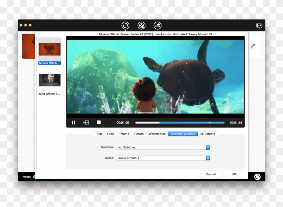The image size is (283, 207).
Task: Click the Moana Officia... file label
Action: point(50,63)
